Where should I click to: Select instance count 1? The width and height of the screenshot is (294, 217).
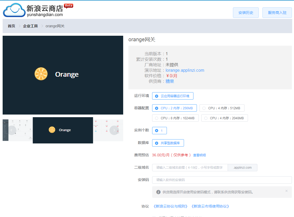coord(160,131)
